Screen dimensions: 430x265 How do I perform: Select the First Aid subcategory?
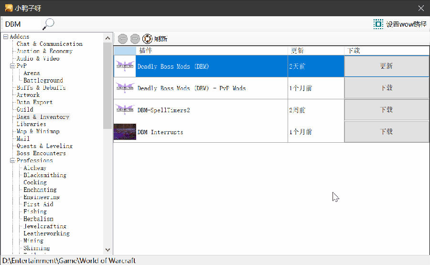click(x=38, y=204)
